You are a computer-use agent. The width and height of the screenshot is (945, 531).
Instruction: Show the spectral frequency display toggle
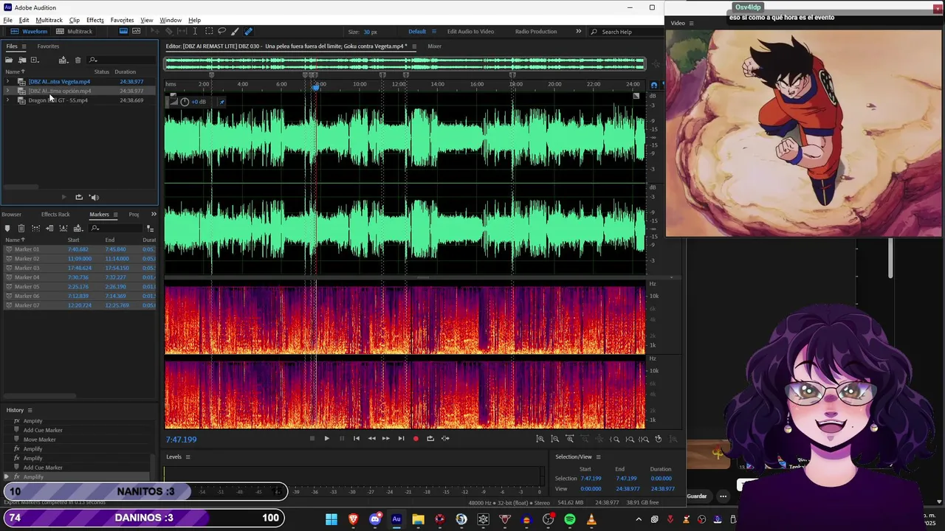pyautogui.click(x=123, y=32)
